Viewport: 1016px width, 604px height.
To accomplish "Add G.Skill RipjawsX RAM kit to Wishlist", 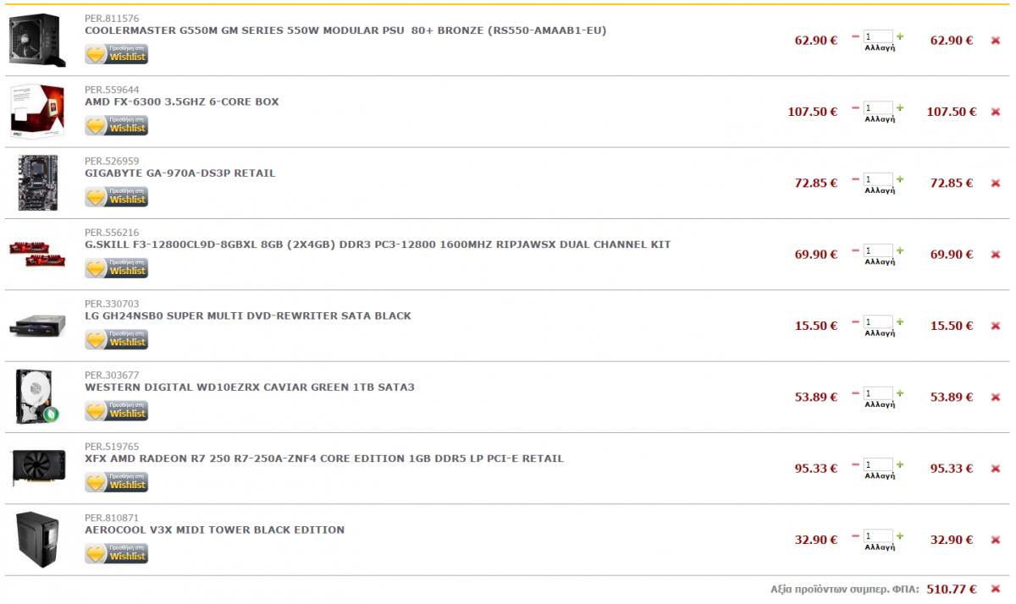I will coord(117,268).
